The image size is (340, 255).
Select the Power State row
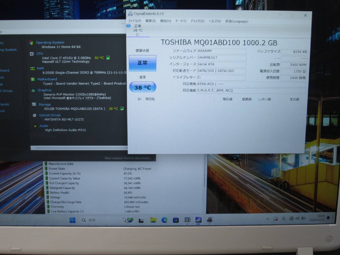(125, 169)
